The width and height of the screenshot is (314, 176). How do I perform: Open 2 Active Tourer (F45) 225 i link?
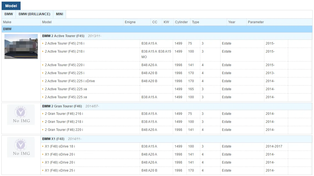point(64,73)
